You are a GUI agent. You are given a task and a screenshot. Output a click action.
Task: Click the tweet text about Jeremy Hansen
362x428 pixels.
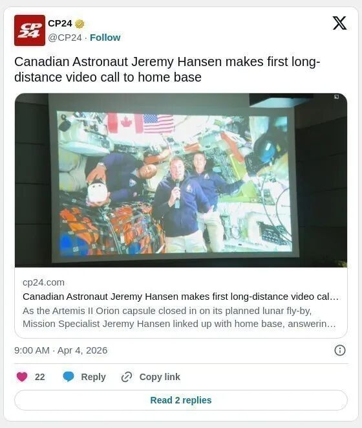click(x=167, y=69)
